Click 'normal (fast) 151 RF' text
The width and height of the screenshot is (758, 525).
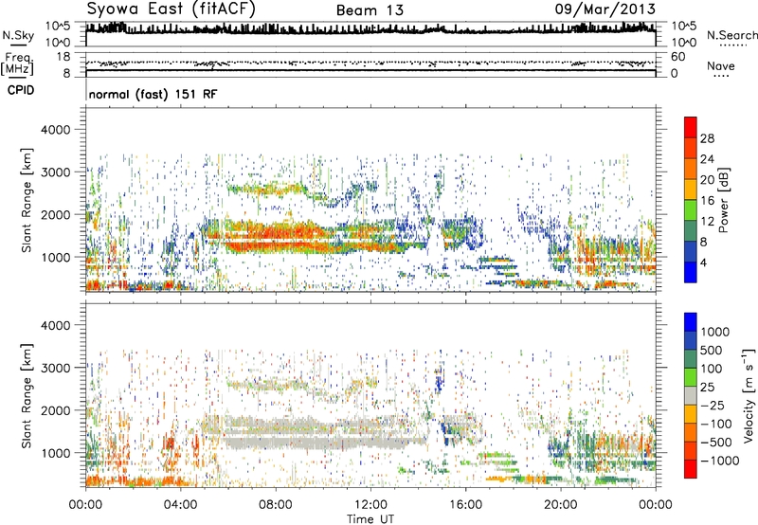(153, 94)
